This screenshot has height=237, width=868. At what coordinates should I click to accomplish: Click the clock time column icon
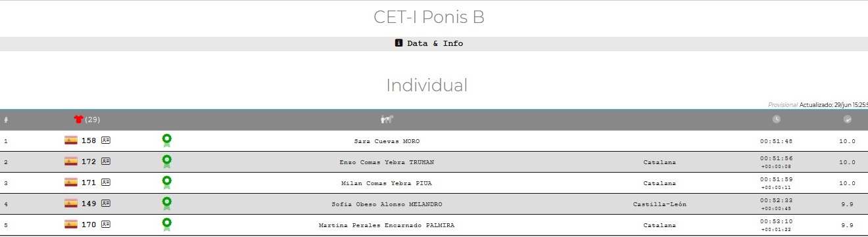(x=776, y=119)
